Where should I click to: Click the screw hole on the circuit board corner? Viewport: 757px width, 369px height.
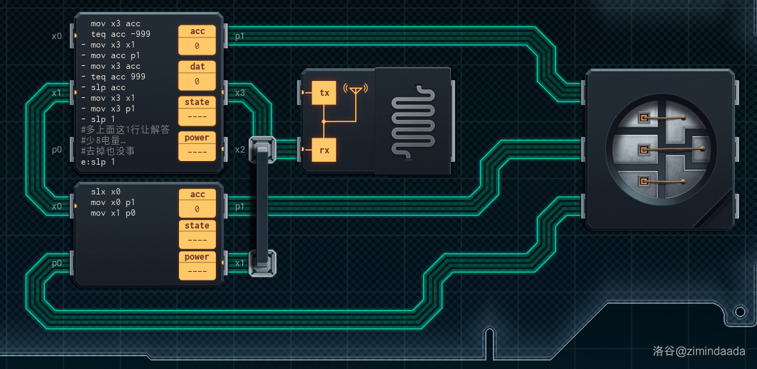pyautogui.click(x=740, y=312)
